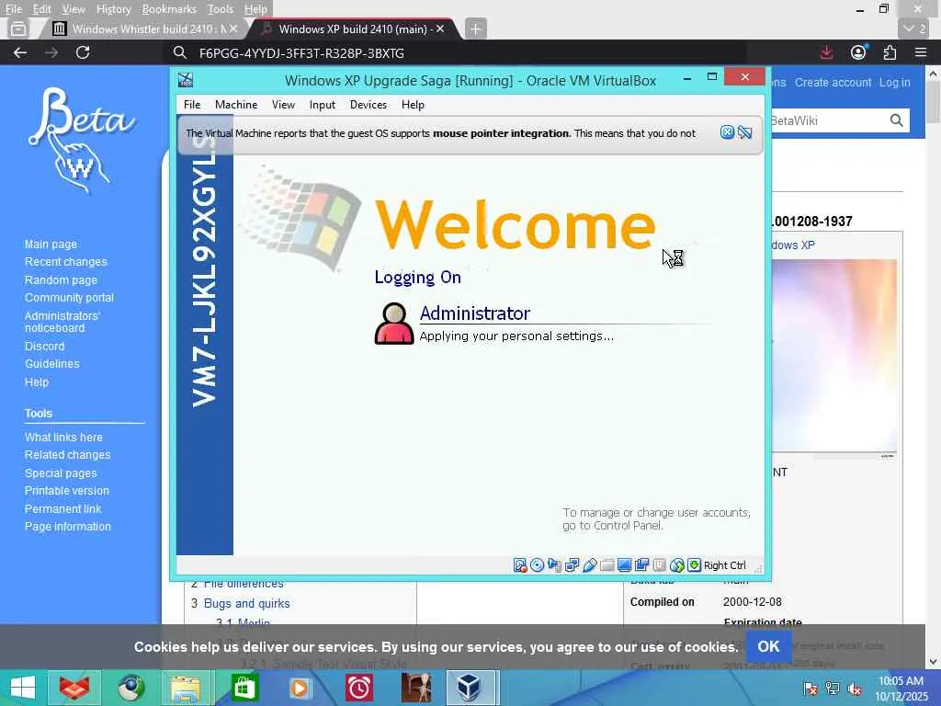Click the optical disc icon in VirtualBox status bar
Screen dimensions: 941x706
(537, 565)
